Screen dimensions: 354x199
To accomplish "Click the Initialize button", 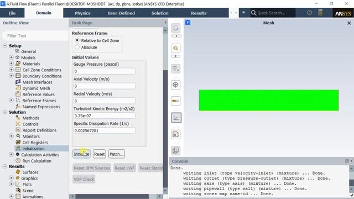I will 81,154.
